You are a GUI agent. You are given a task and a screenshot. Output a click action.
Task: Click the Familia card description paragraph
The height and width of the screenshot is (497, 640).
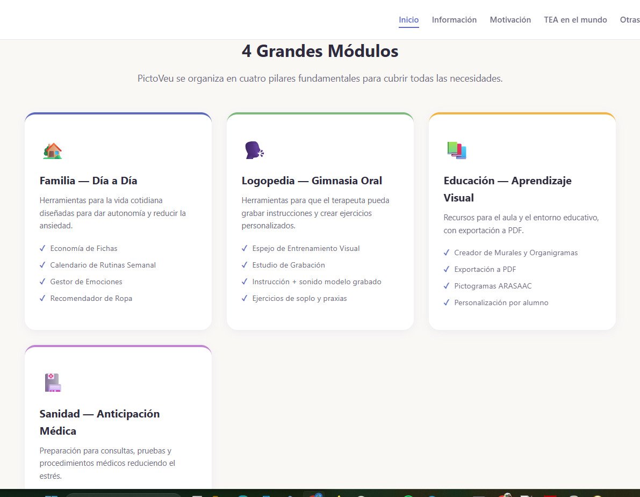(x=113, y=213)
